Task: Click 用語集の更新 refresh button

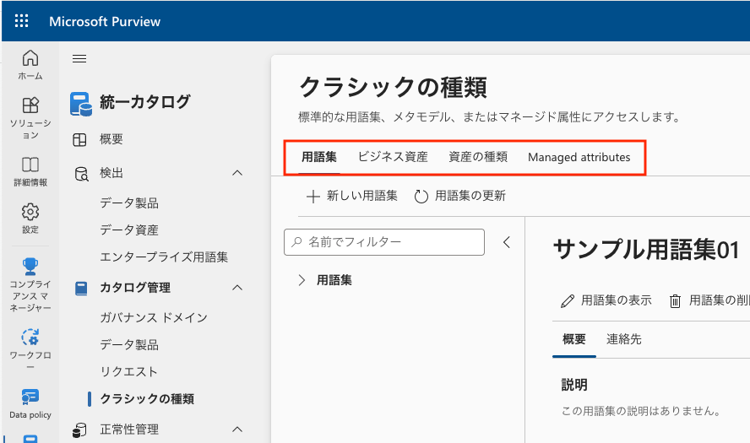Action: [460, 196]
